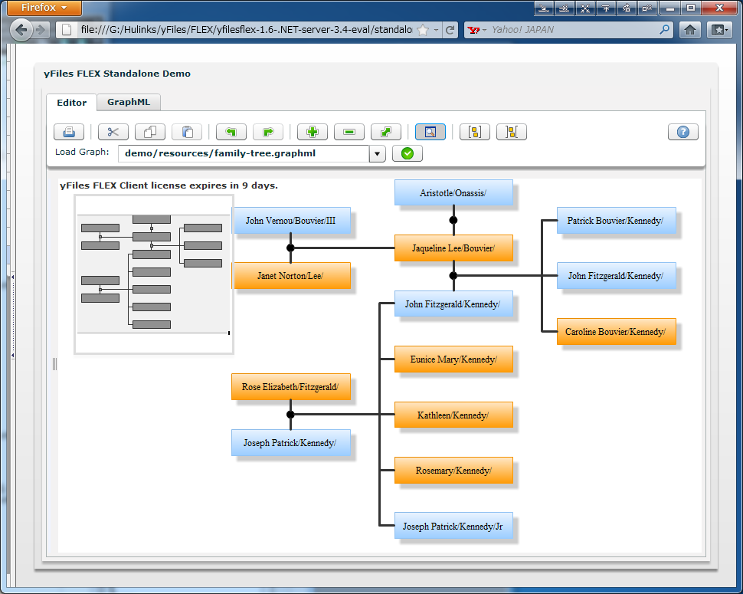
Task: Click the license expires notice text
Action: click(169, 185)
